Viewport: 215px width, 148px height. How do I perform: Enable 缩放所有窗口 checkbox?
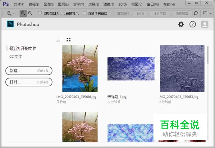coord(85,13)
